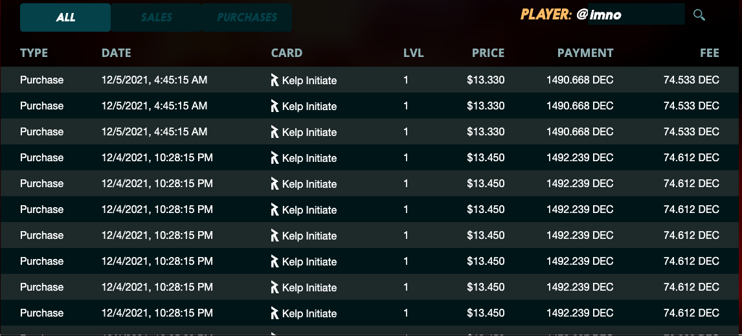Click card icon in first 10:28:15 PM row
742x336 pixels.
pyautogui.click(x=275, y=157)
